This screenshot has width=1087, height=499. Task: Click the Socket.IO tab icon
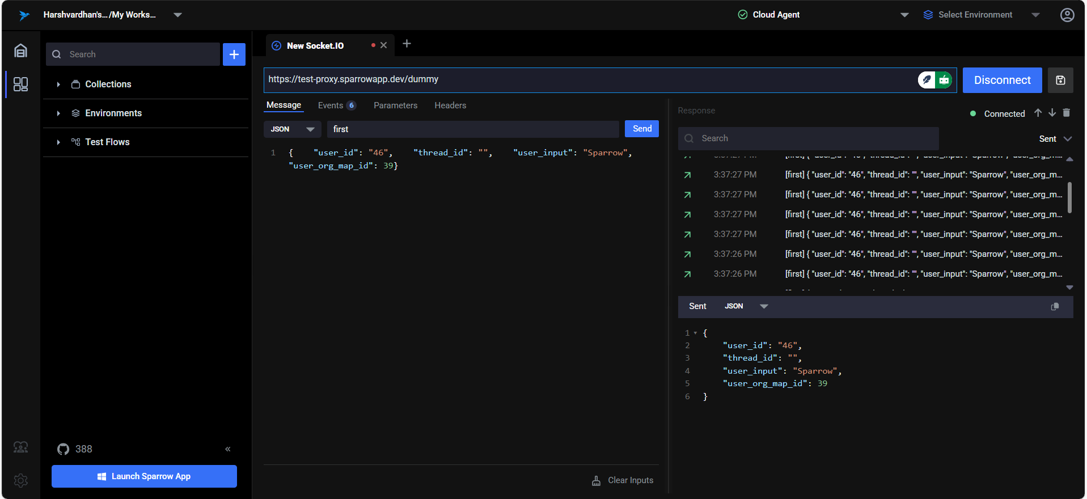[x=276, y=46]
